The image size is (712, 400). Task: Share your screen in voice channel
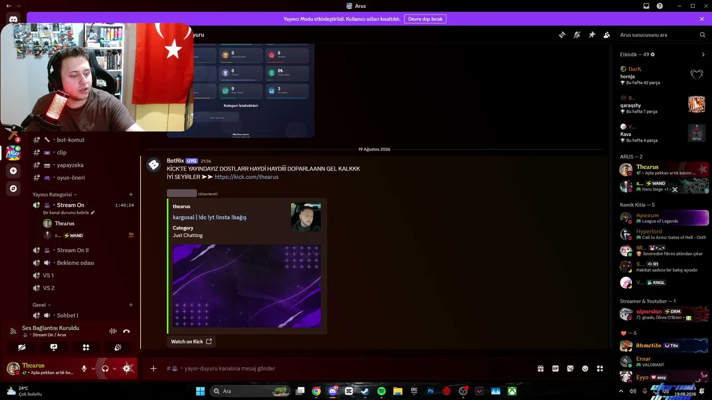pos(53,347)
